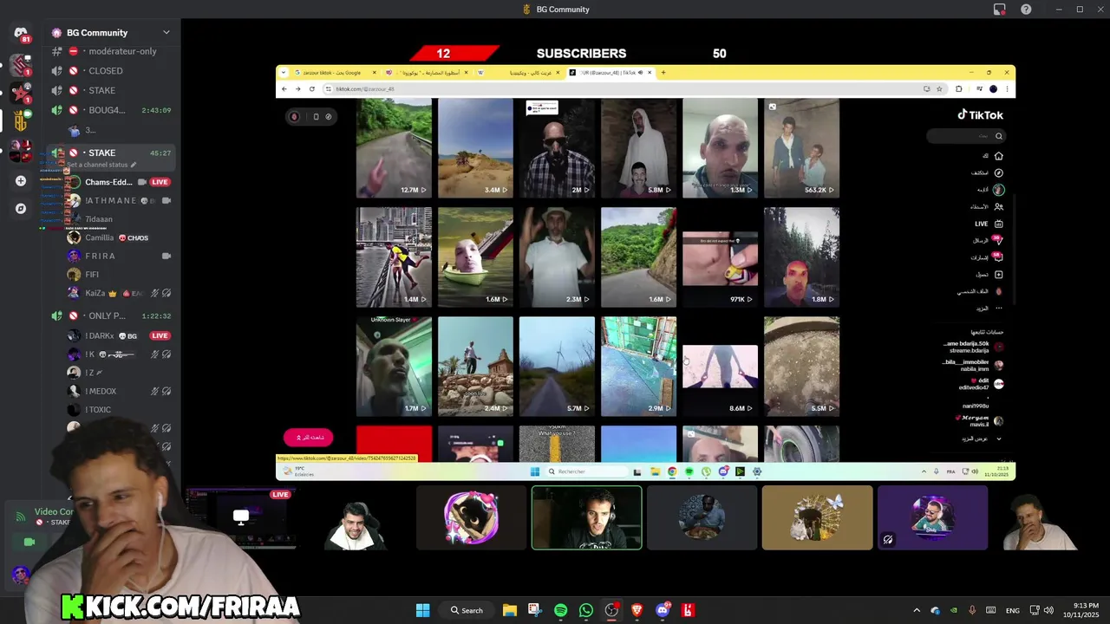
Task: Click user Camillia in voice list
Action: [x=99, y=237]
